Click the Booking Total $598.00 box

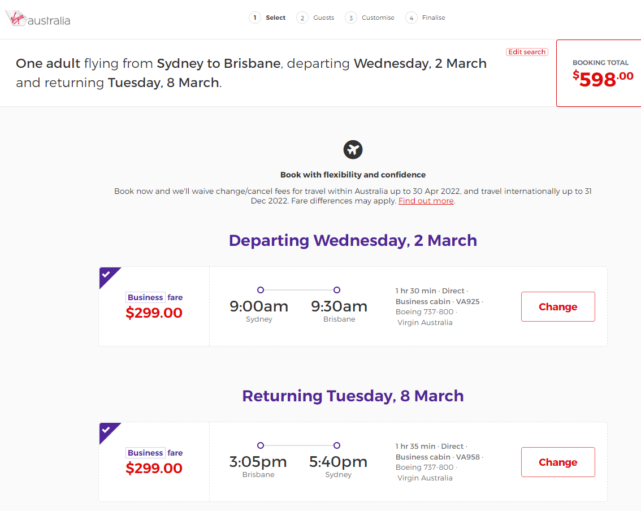pos(599,73)
